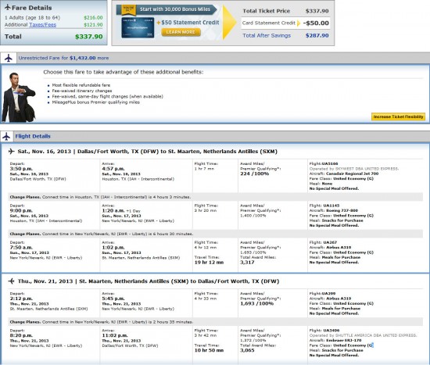Click the 10 hr 50 mn travel time
The height and width of the screenshot is (365, 430).
(209, 350)
